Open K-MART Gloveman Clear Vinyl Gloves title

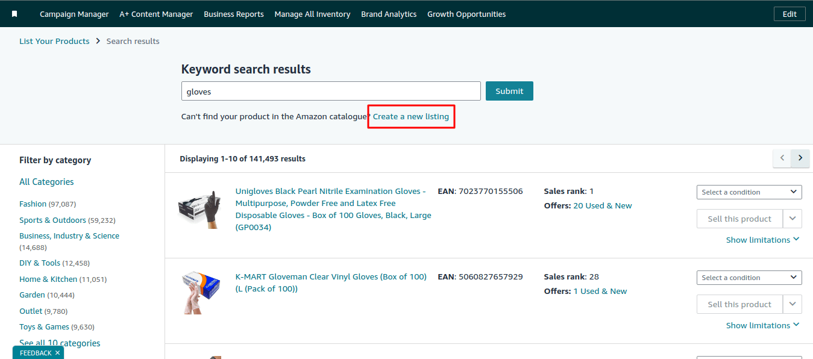(x=331, y=283)
